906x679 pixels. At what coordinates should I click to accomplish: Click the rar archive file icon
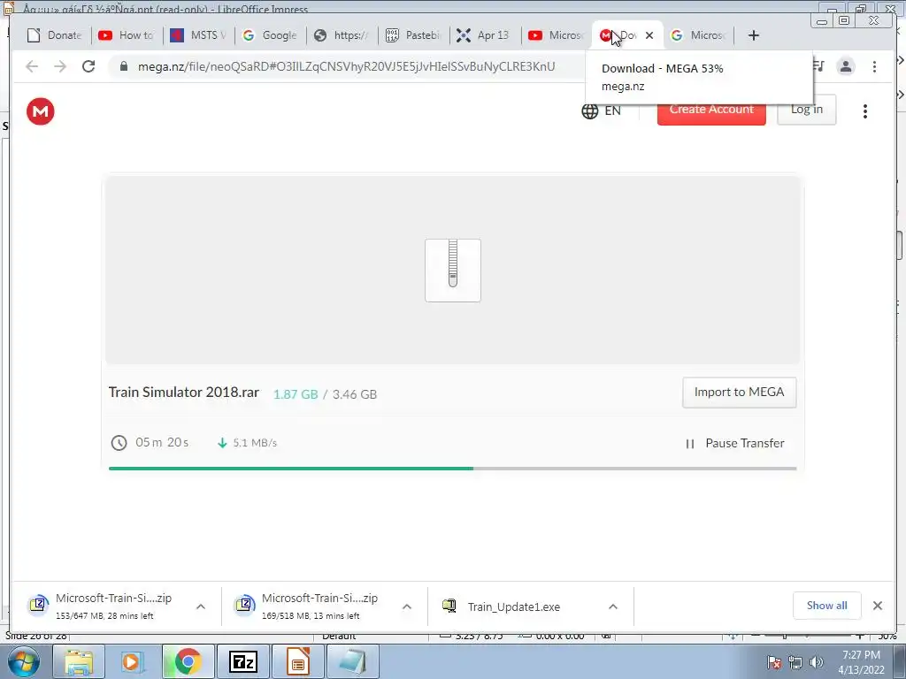click(x=453, y=271)
